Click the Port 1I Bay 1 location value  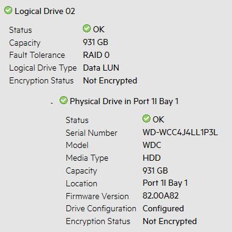tap(165, 183)
